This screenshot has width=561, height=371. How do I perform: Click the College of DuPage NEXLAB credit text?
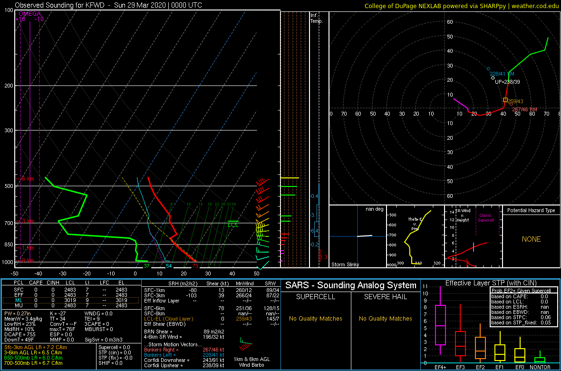tap(462, 5)
